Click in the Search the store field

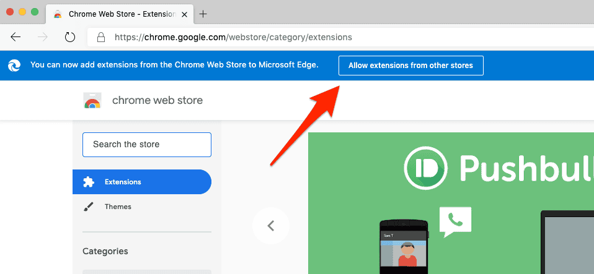[146, 144]
